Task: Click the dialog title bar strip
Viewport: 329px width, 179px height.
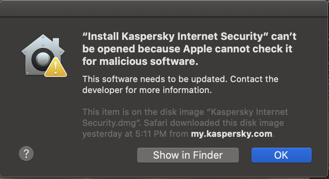Action: 164,8
